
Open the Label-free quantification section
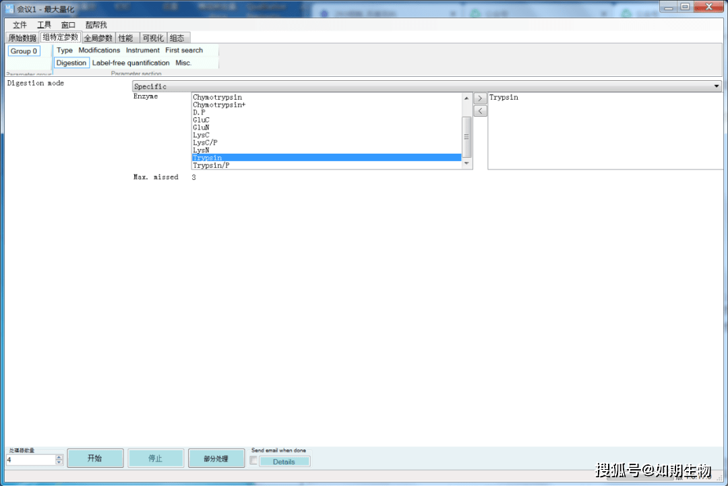tap(131, 63)
